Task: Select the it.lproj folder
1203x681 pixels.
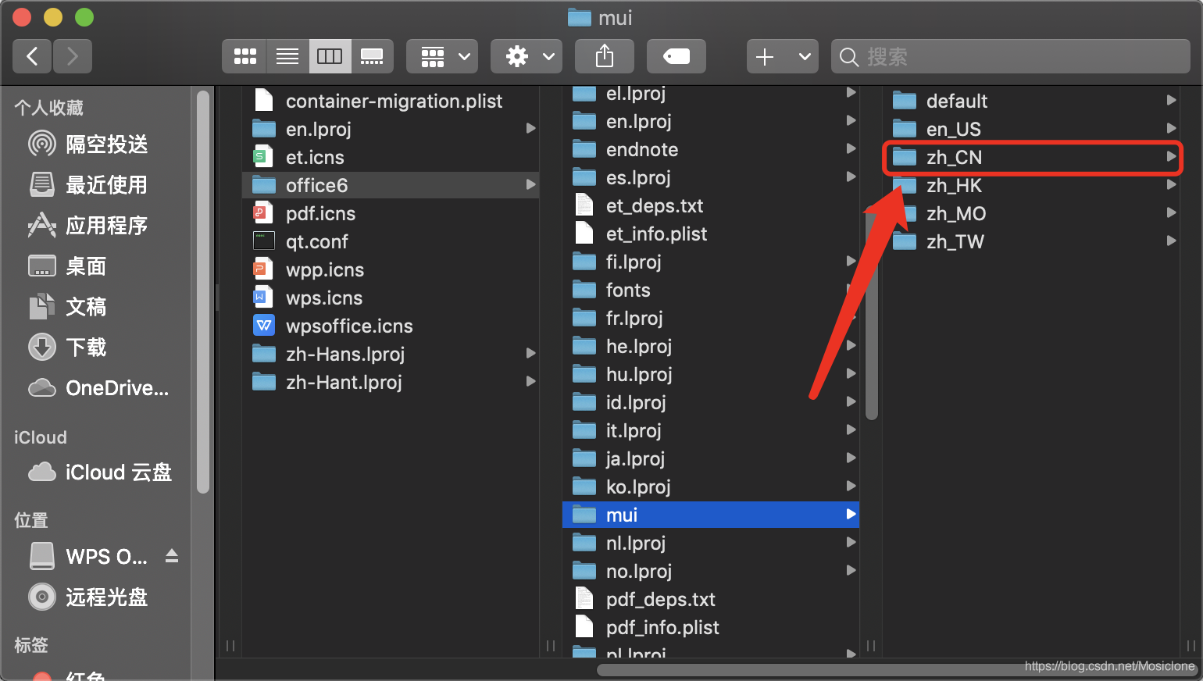Action: click(x=711, y=430)
